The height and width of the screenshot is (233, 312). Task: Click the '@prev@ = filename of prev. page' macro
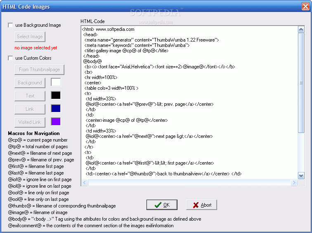[x=41, y=160]
